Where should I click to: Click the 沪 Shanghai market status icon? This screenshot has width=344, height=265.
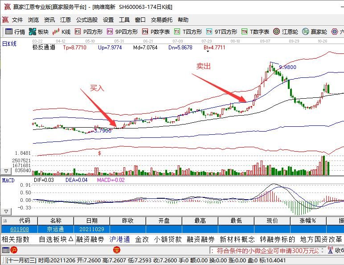(14, 250)
